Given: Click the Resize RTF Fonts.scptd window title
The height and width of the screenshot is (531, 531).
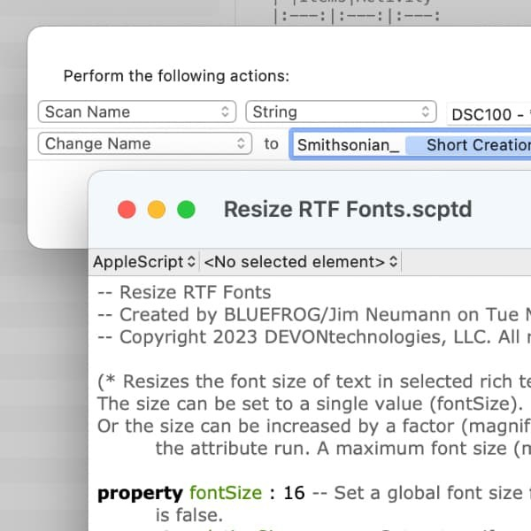Looking at the screenshot, I should [x=348, y=210].
